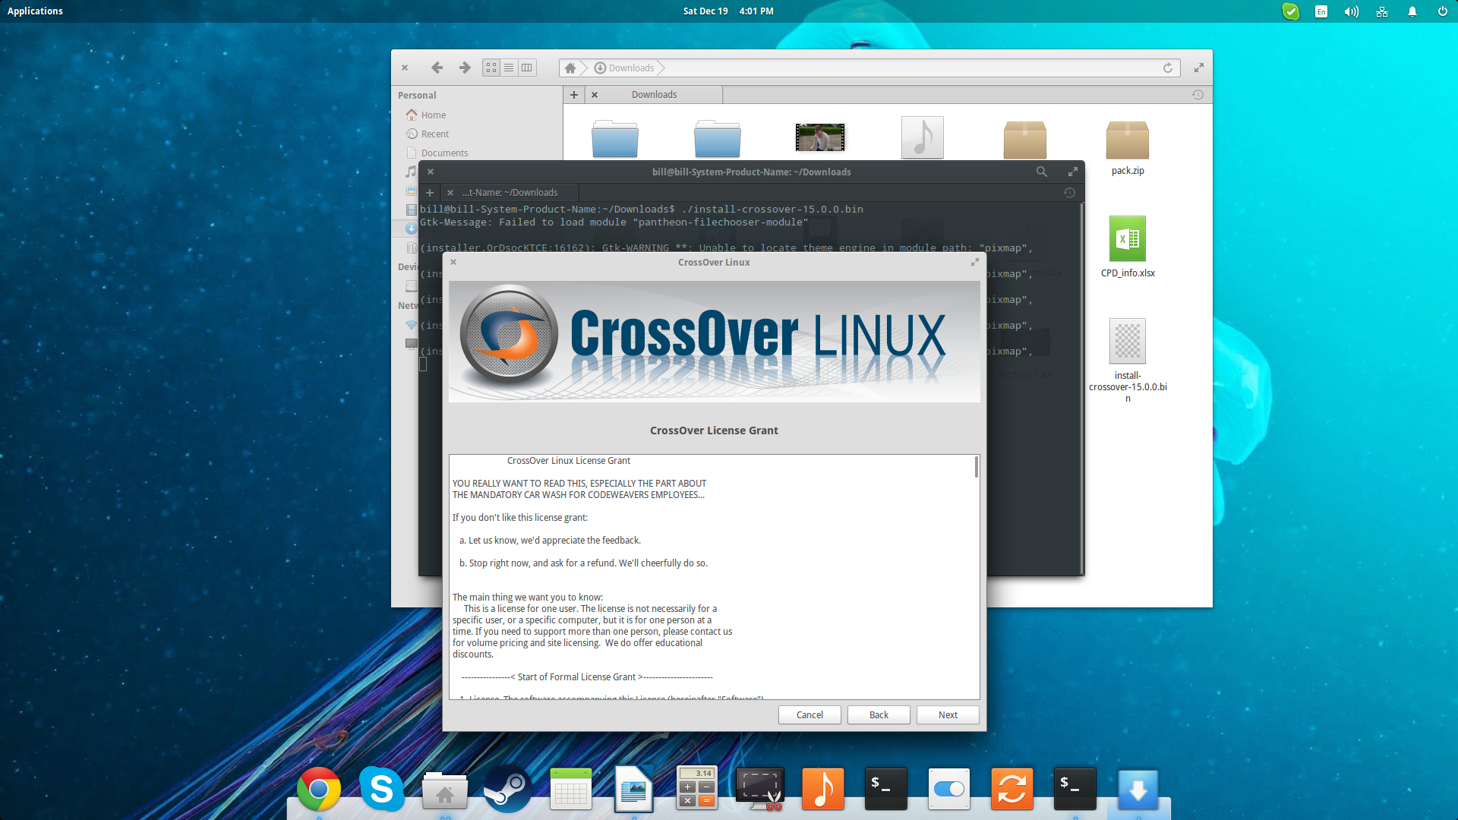Select the CPD_info.xlsx file
This screenshot has width=1458, height=820.
1128,247
